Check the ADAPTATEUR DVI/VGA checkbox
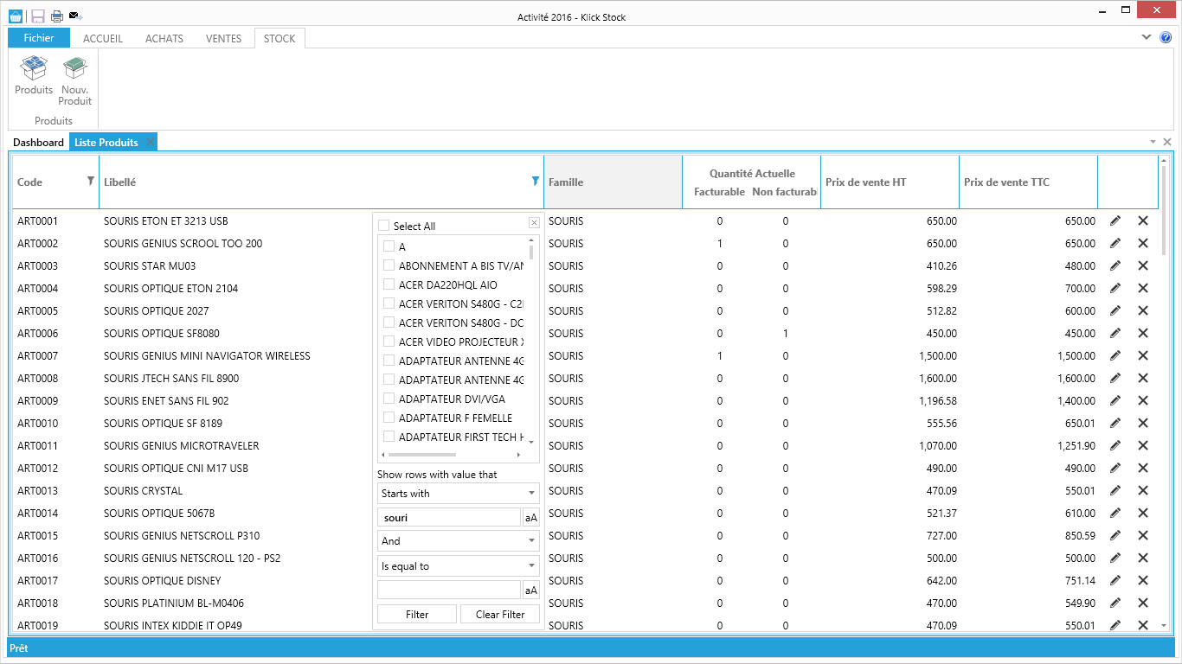Viewport: 1182px width, 664px height. (389, 399)
